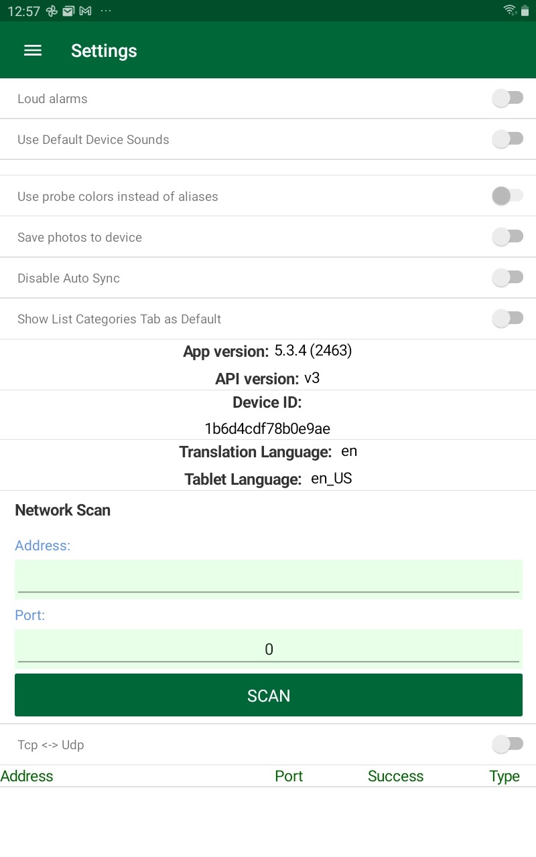Image resolution: width=536 pixels, height=857 pixels.
Task: Enable Loud alarms
Action: (508, 98)
